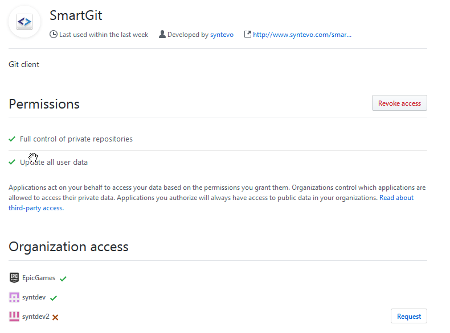Click the SmartGit application title
This screenshot has width=450, height=333.
click(76, 15)
